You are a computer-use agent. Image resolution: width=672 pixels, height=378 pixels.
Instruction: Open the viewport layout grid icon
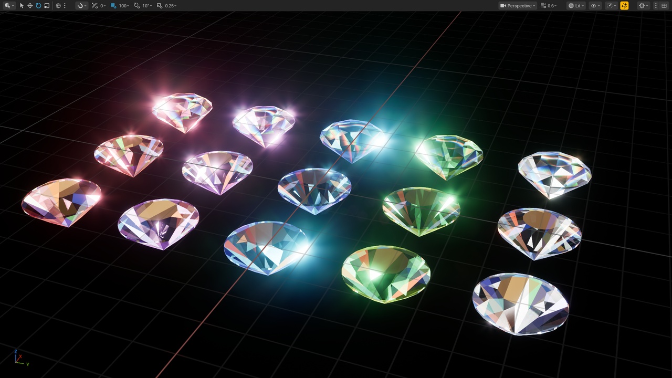(664, 6)
